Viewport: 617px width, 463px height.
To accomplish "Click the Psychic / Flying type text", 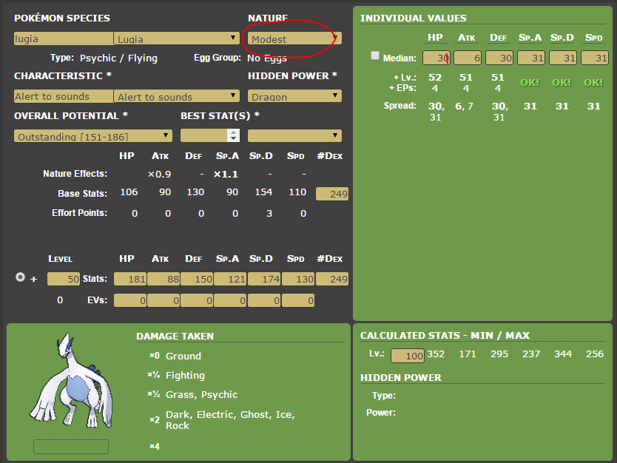I will click(118, 58).
